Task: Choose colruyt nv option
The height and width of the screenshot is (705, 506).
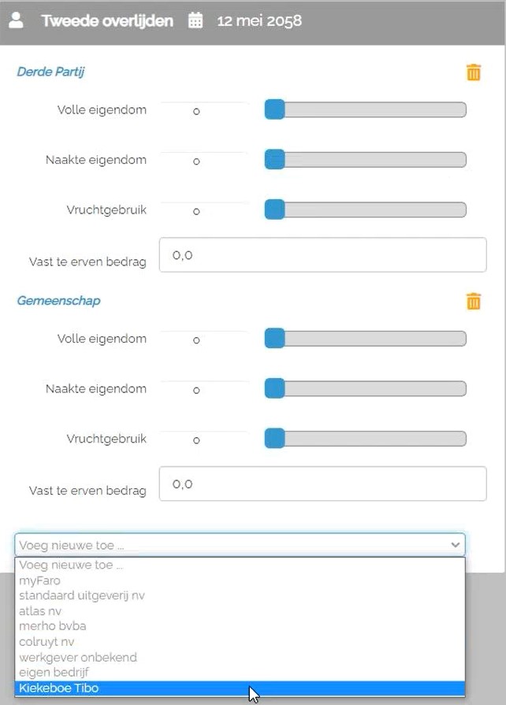Action: pyautogui.click(x=49, y=641)
